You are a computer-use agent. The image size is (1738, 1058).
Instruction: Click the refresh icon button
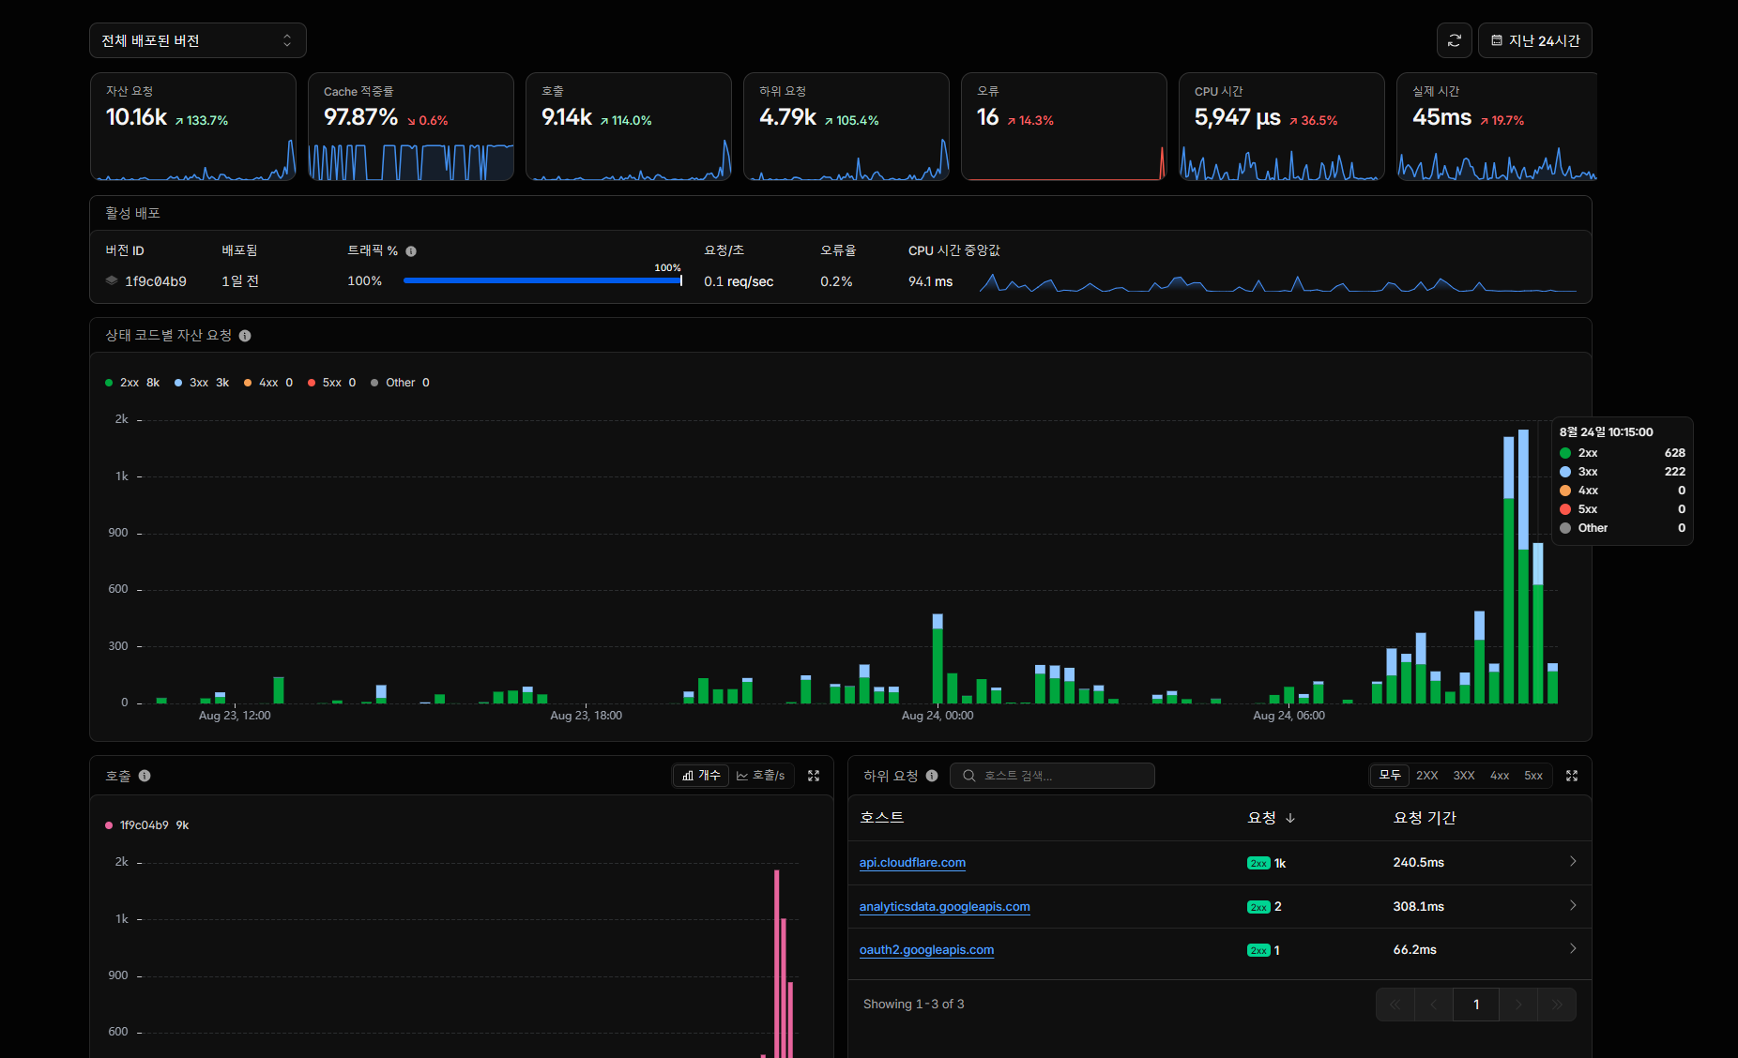(x=1454, y=40)
